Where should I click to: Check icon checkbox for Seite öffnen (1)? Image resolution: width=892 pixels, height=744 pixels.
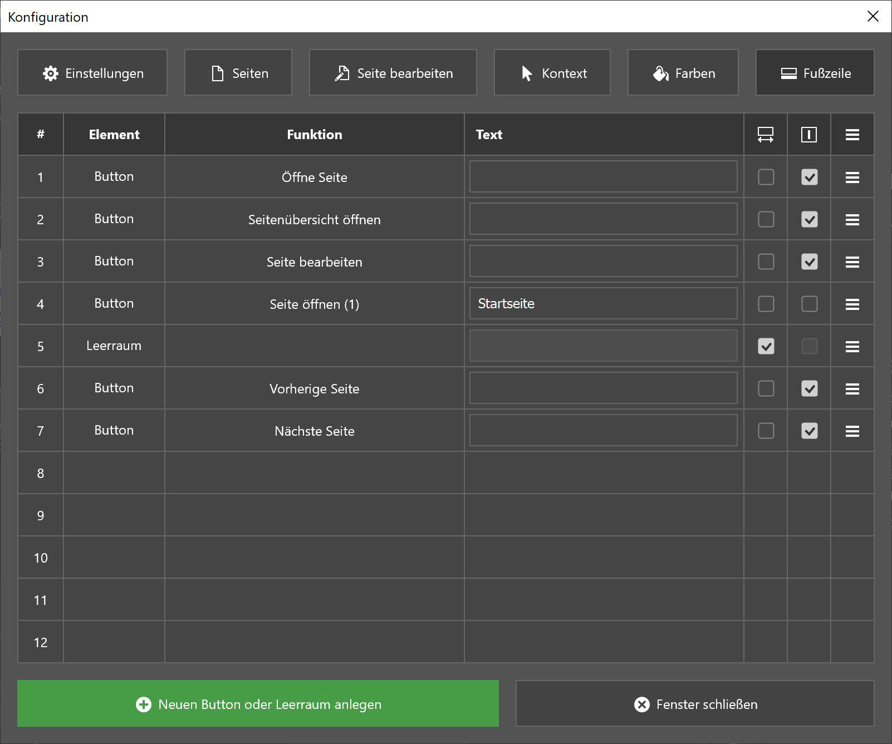pos(810,304)
